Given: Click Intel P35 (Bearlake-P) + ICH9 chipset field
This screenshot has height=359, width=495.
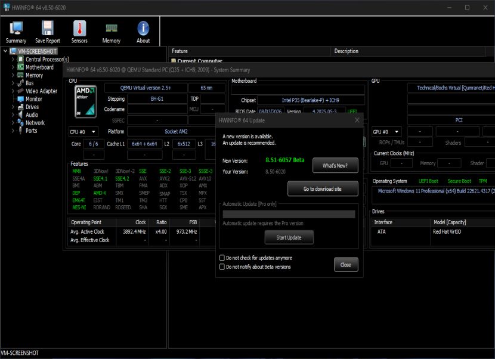Looking at the screenshot, I should click(311, 100).
